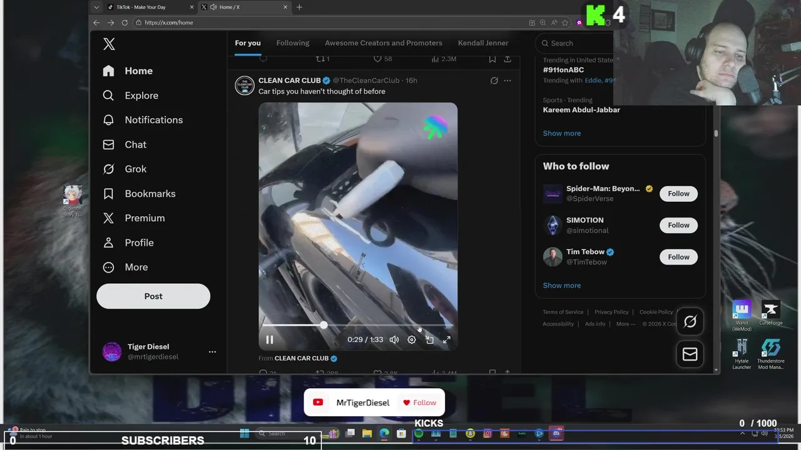801x450 pixels.
Task: Open Premium in X sidebar
Action: 134,218
